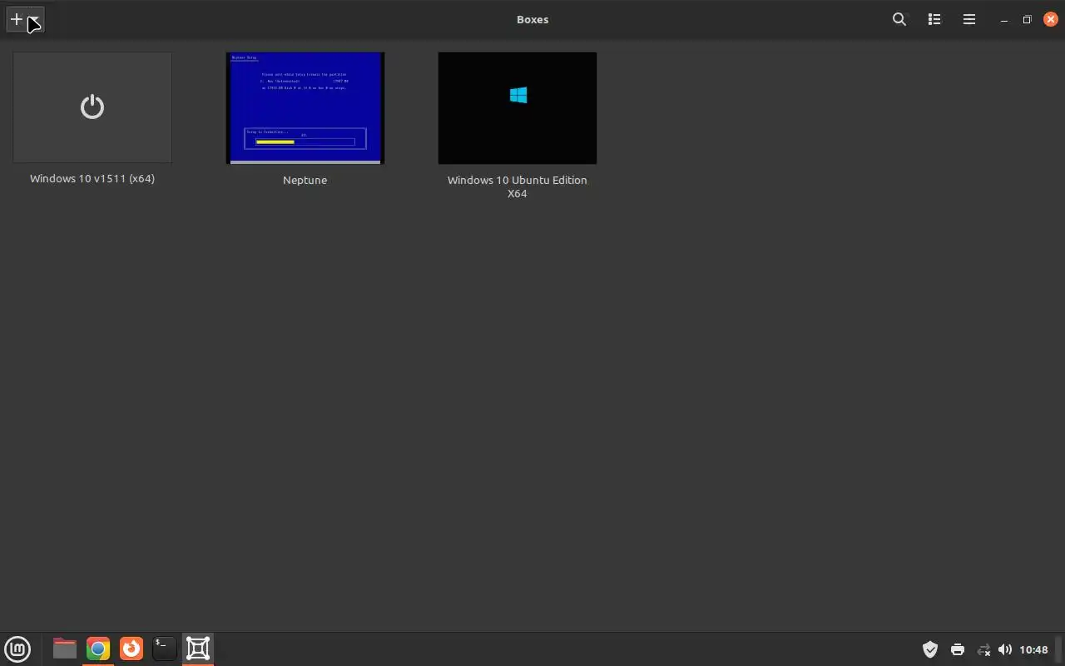Switch to Google Chrome in the taskbar

(98, 649)
